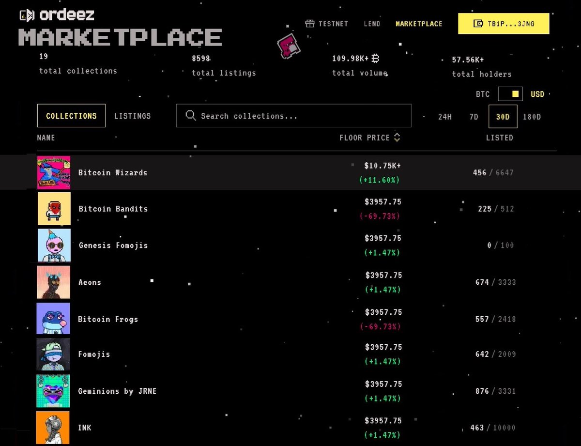The height and width of the screenshot is (446, 581).
Task: Go to MARKETPLACE nav item
Action: (419, 24)
